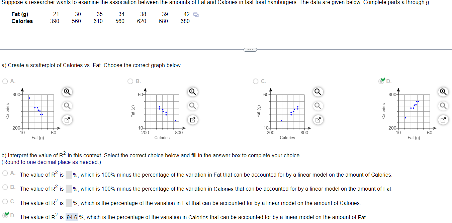Open graph B external view icon
Screen dimensions: 452x223
point(192,120)
